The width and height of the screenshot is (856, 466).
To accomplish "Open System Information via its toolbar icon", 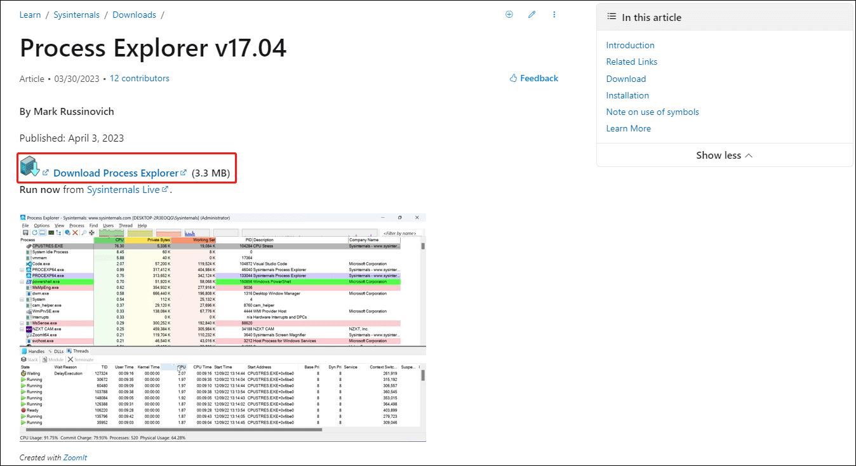I will tap(50, 232).
